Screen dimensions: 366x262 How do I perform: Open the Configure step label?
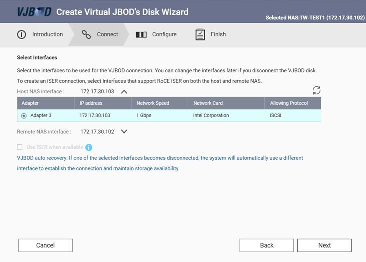tap(164, 35)
